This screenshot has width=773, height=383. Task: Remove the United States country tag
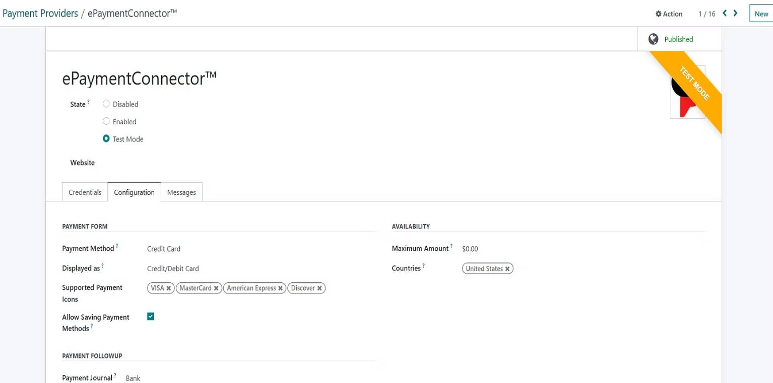(507, 269)
